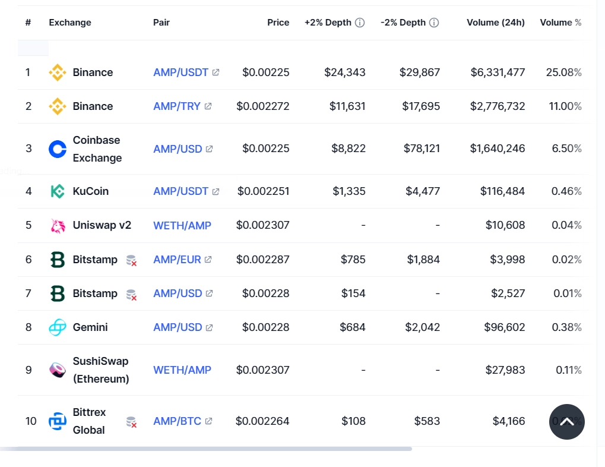Open the -2% Depth info tooltip
The height and width of the screenshot is (467, 605).
(x=433, y=22)
